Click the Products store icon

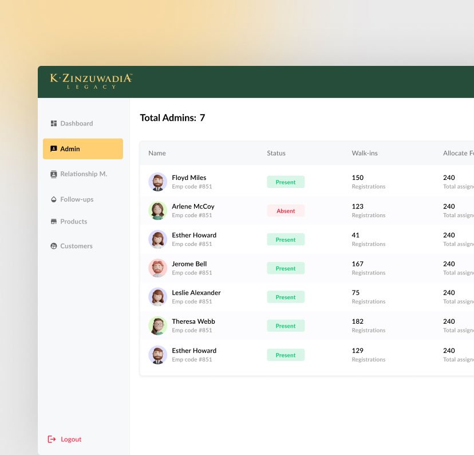(54, 221)
